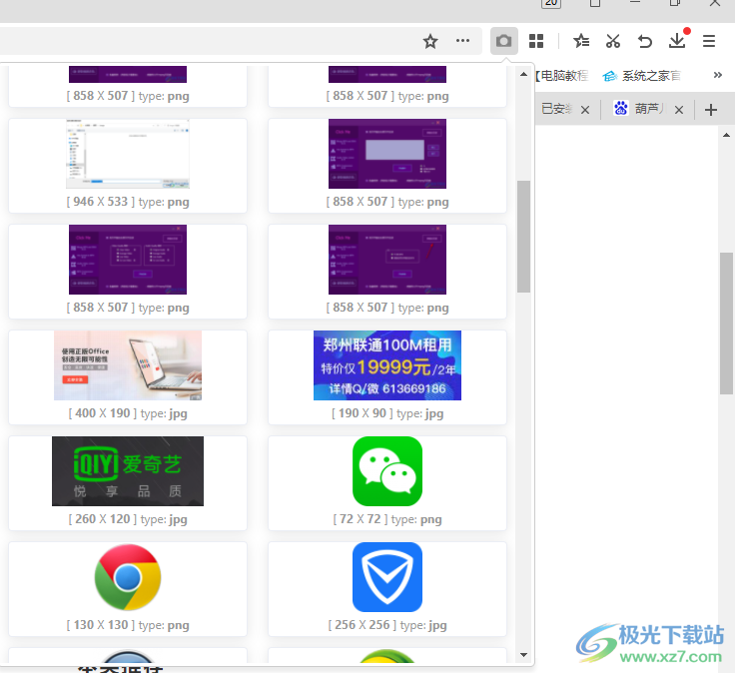Open the favorites list star icon
This screenshot has height=673, width=735.
coord(581,41)
